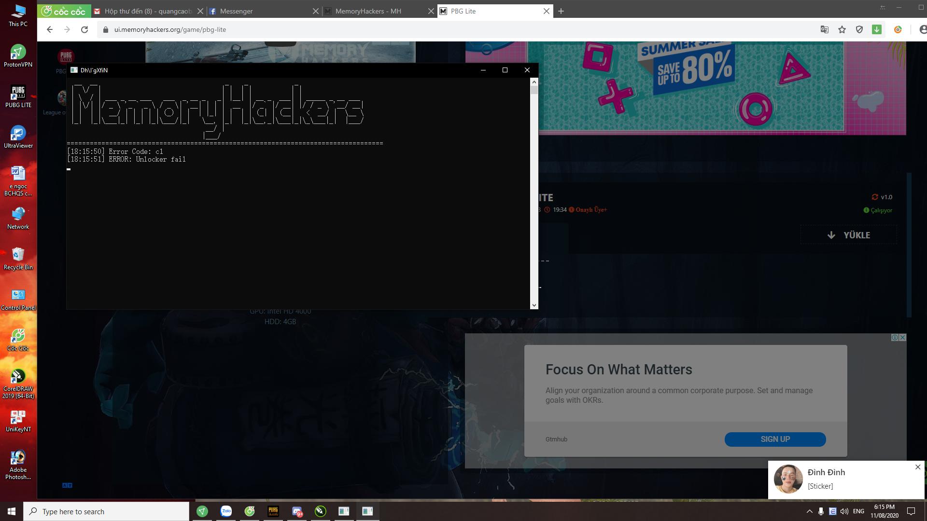The height and width of the screenshot is (521, 927).
Task: Switch to the Messenger tab
Action: [x=263, y=11]
